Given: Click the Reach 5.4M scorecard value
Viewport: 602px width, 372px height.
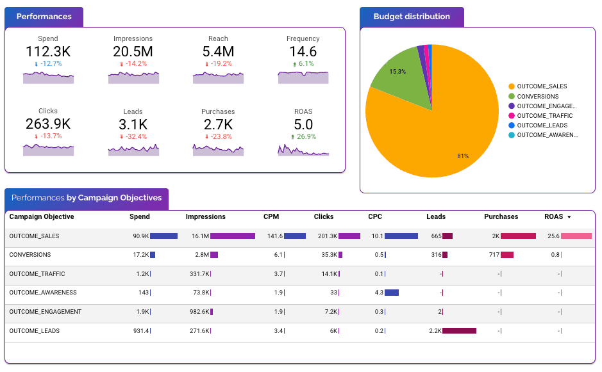Looking at the screenshot, I should tap(218, 52).
